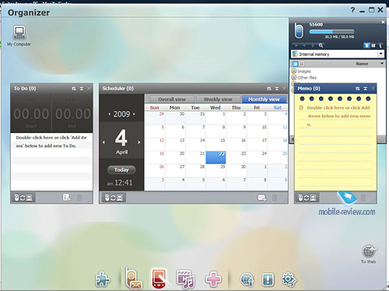Switch to Overall view tab

[172, 99]
